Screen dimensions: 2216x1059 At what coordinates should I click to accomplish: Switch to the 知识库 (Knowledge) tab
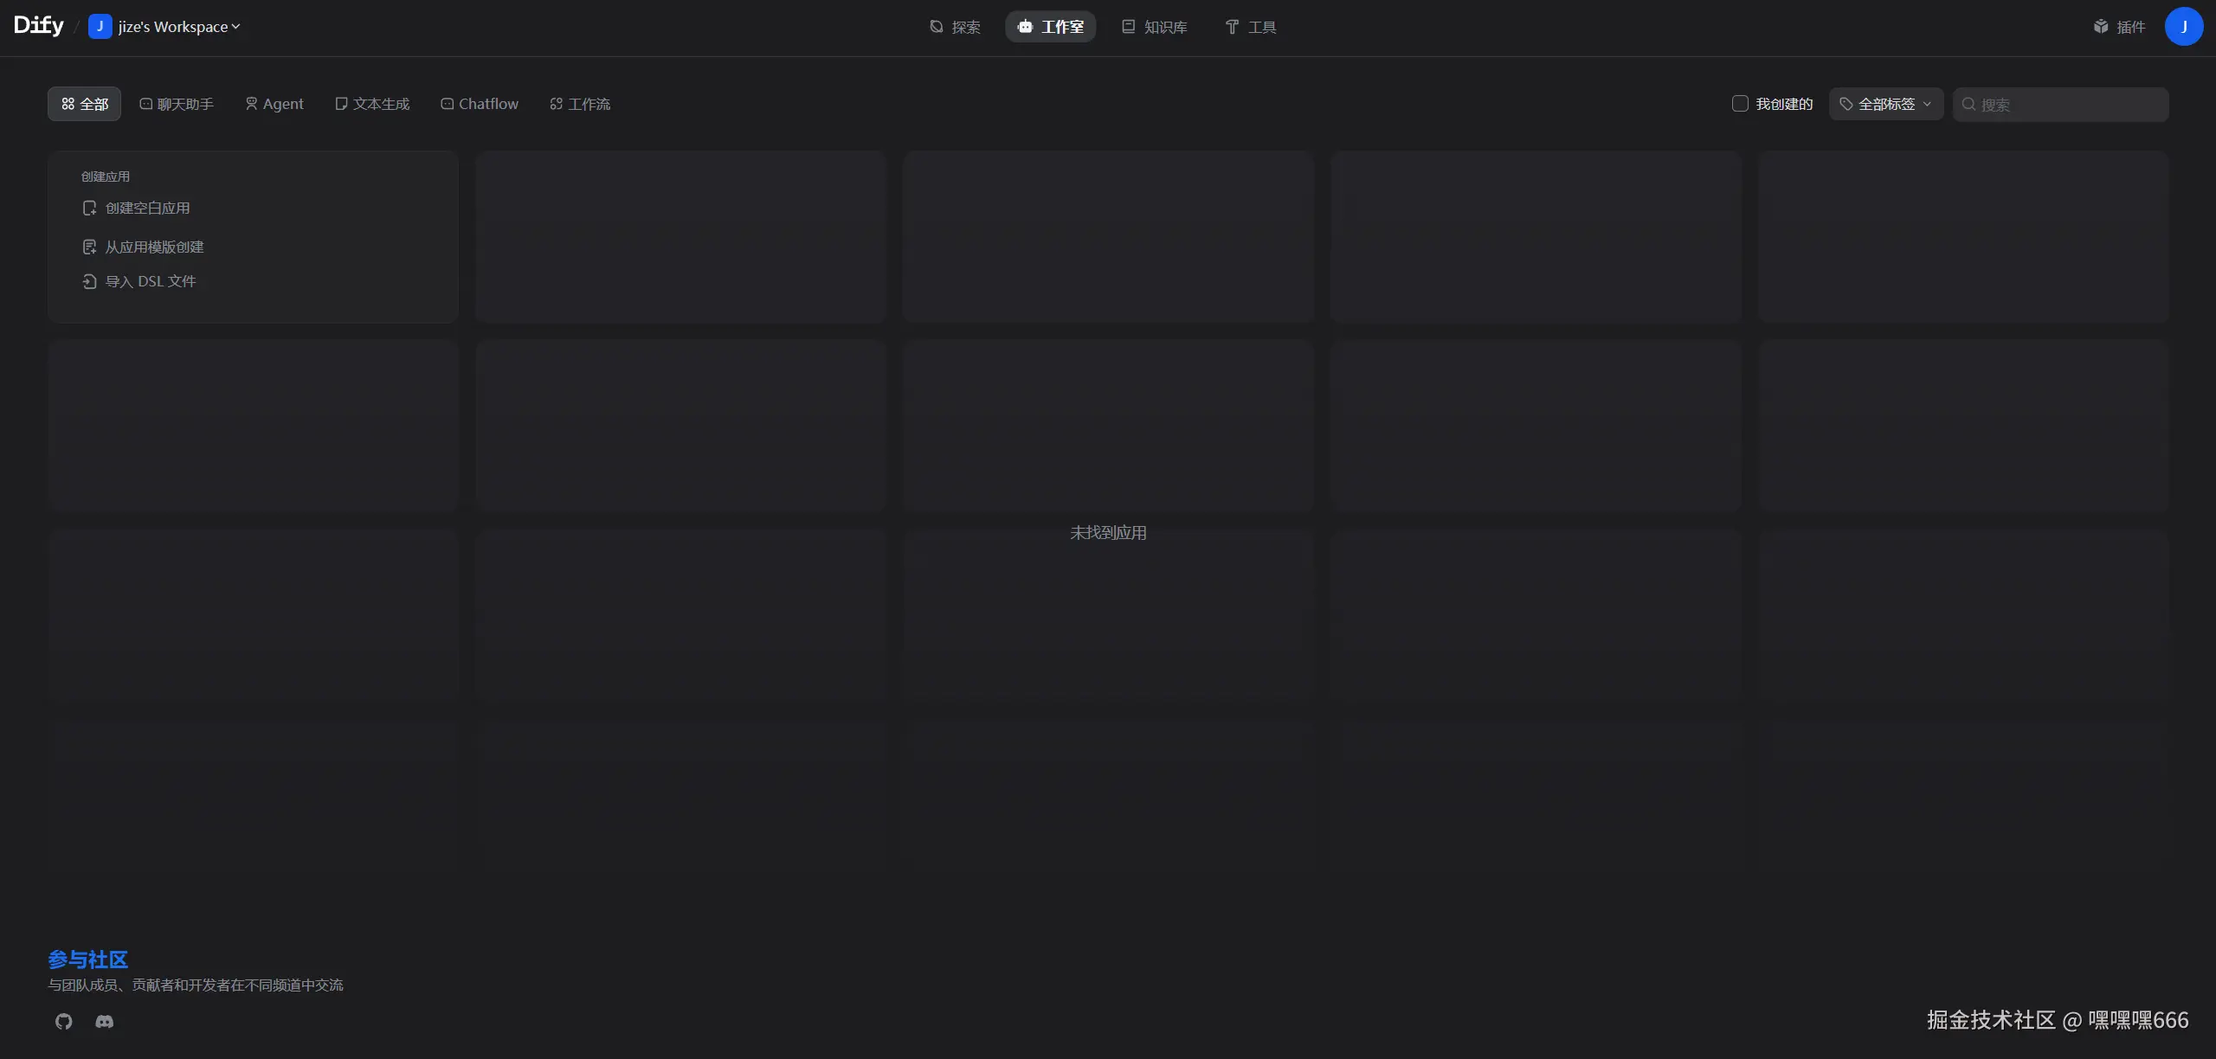point(1154,27)
